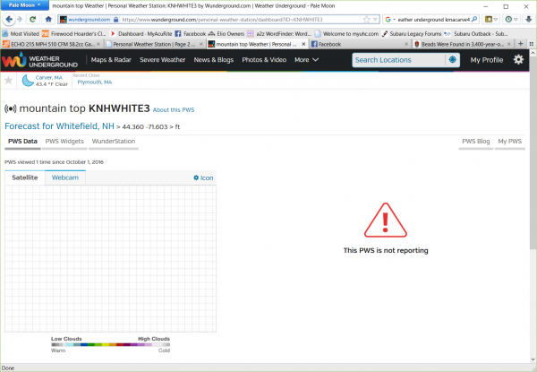Click the moon clear-weather icon for Carver

click(x=28, y=81)
